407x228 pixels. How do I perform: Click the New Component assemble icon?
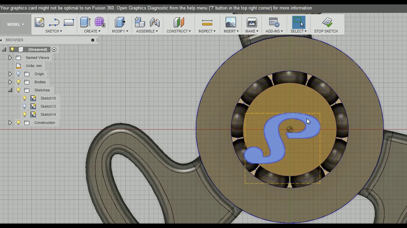pyautogui.click(x=140, y=22)
